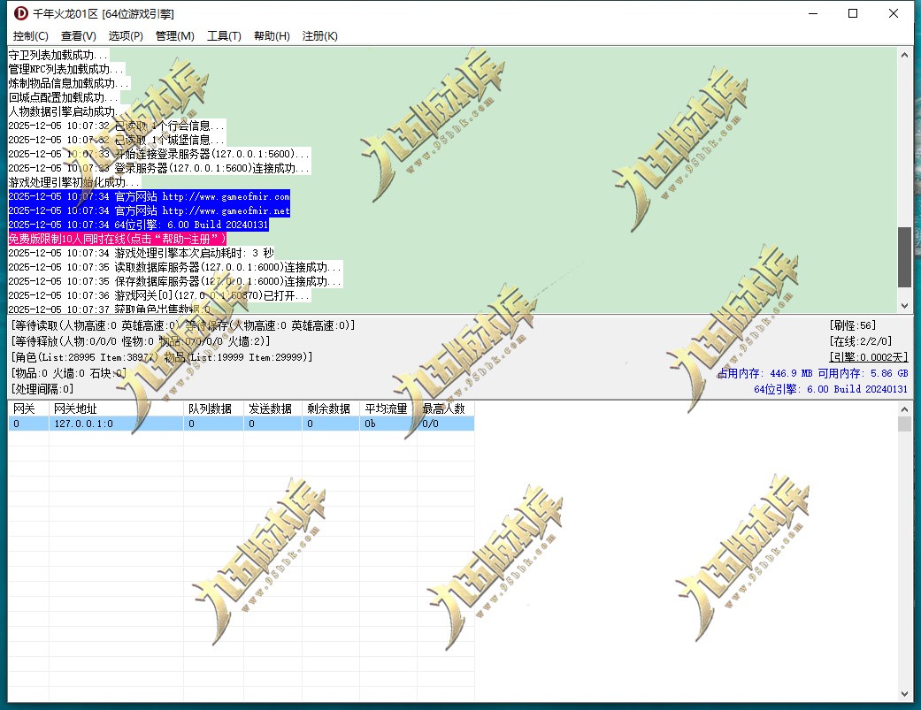The height and width of the screenshot is (710, 921).
Task: Click log line 开始连接登录服务器(127.0.0.1:5600)
Action: [x=159, y=154]
